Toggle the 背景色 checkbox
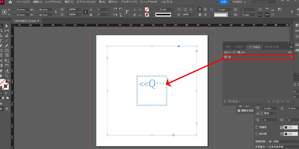The image size is (299, 149). 257,127
